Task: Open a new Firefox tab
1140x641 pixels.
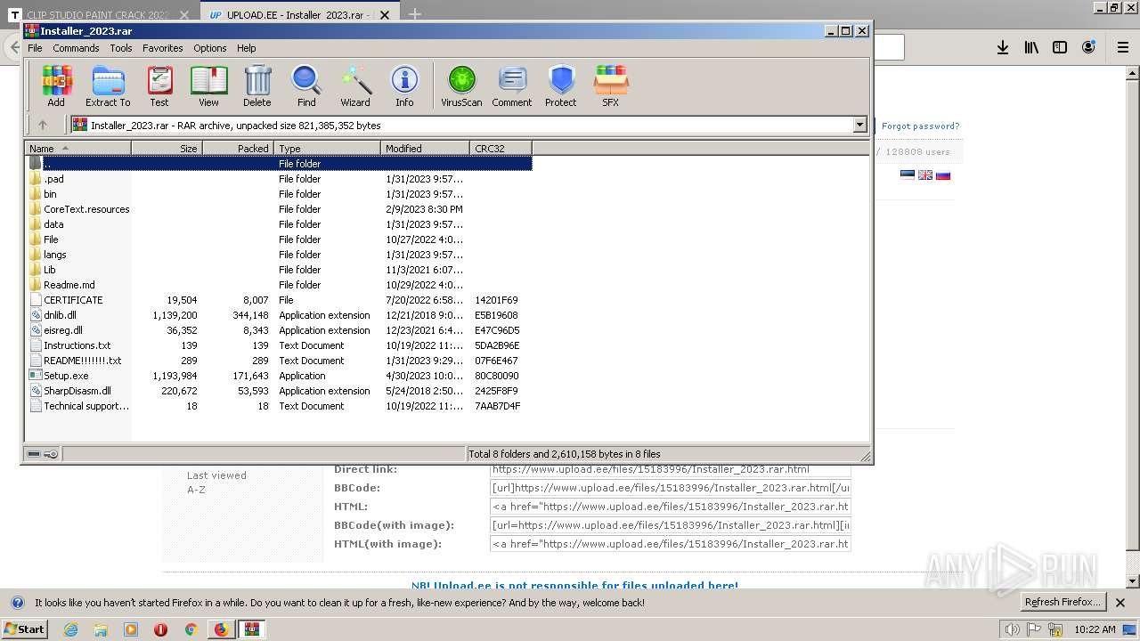Action: click(415, 15)
